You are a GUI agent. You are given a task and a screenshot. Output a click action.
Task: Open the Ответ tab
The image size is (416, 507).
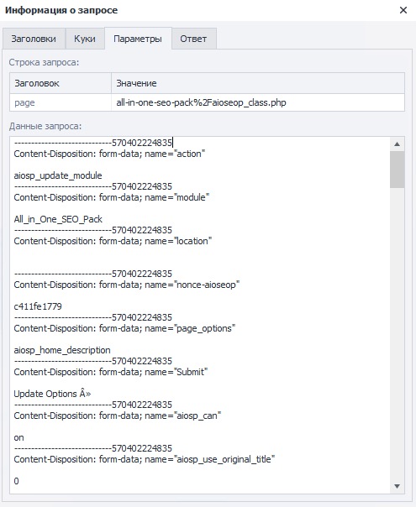[193, 39]
